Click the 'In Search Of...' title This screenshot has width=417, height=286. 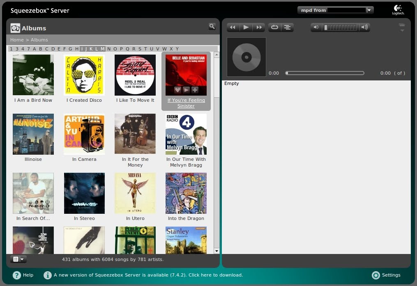(x=33, y=218)
